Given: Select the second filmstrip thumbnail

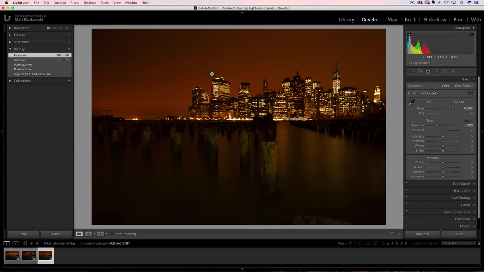Looking at the screenshot, I should tap(29, 256).
